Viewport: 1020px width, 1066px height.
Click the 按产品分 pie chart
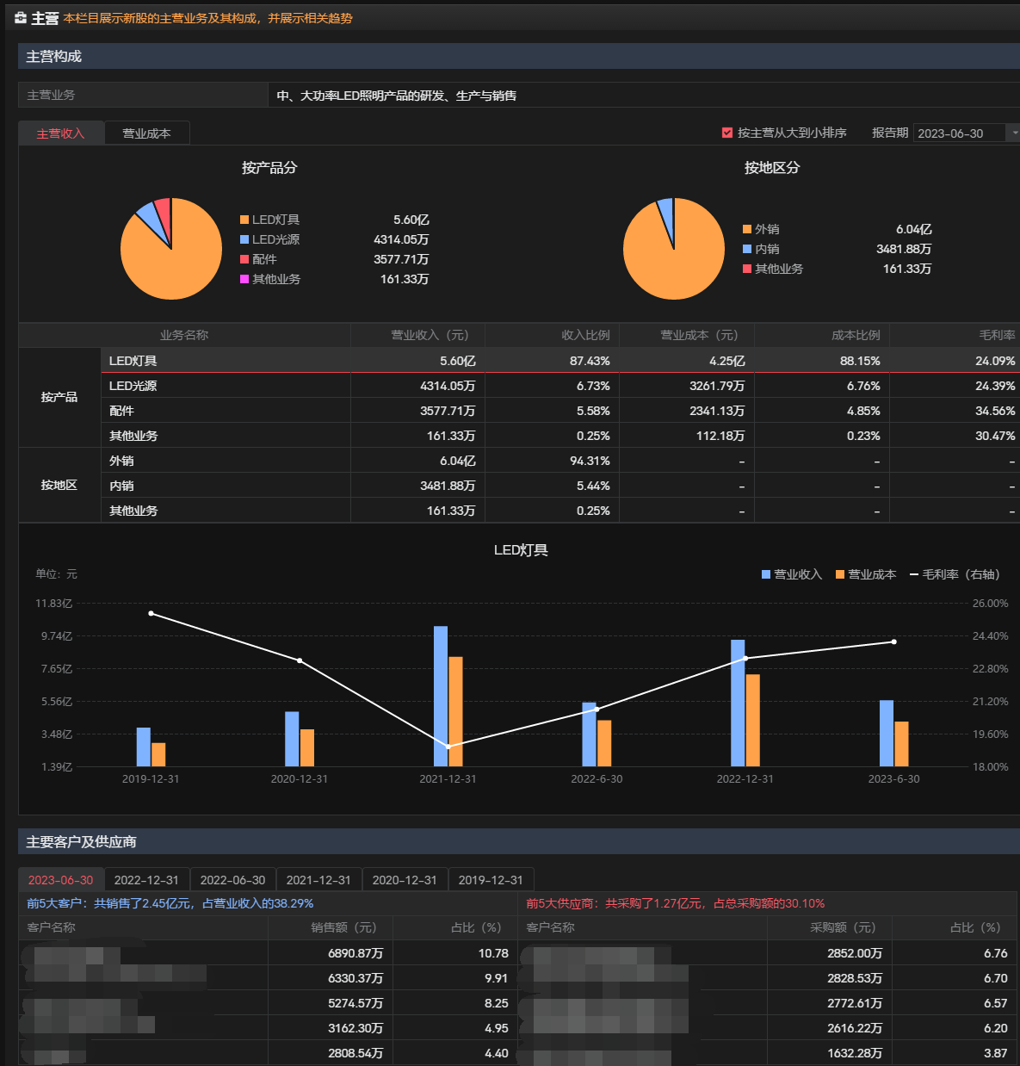coord(171,249)
